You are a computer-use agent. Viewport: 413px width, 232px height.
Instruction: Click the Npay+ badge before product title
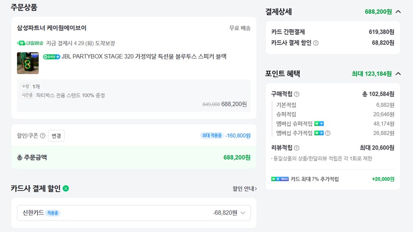tap(51, 57)
